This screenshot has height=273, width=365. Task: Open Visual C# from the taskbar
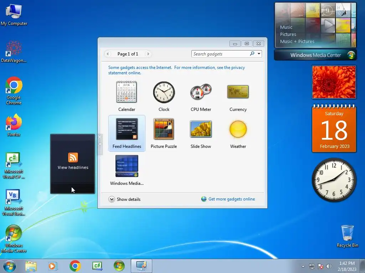coord(97,266)
